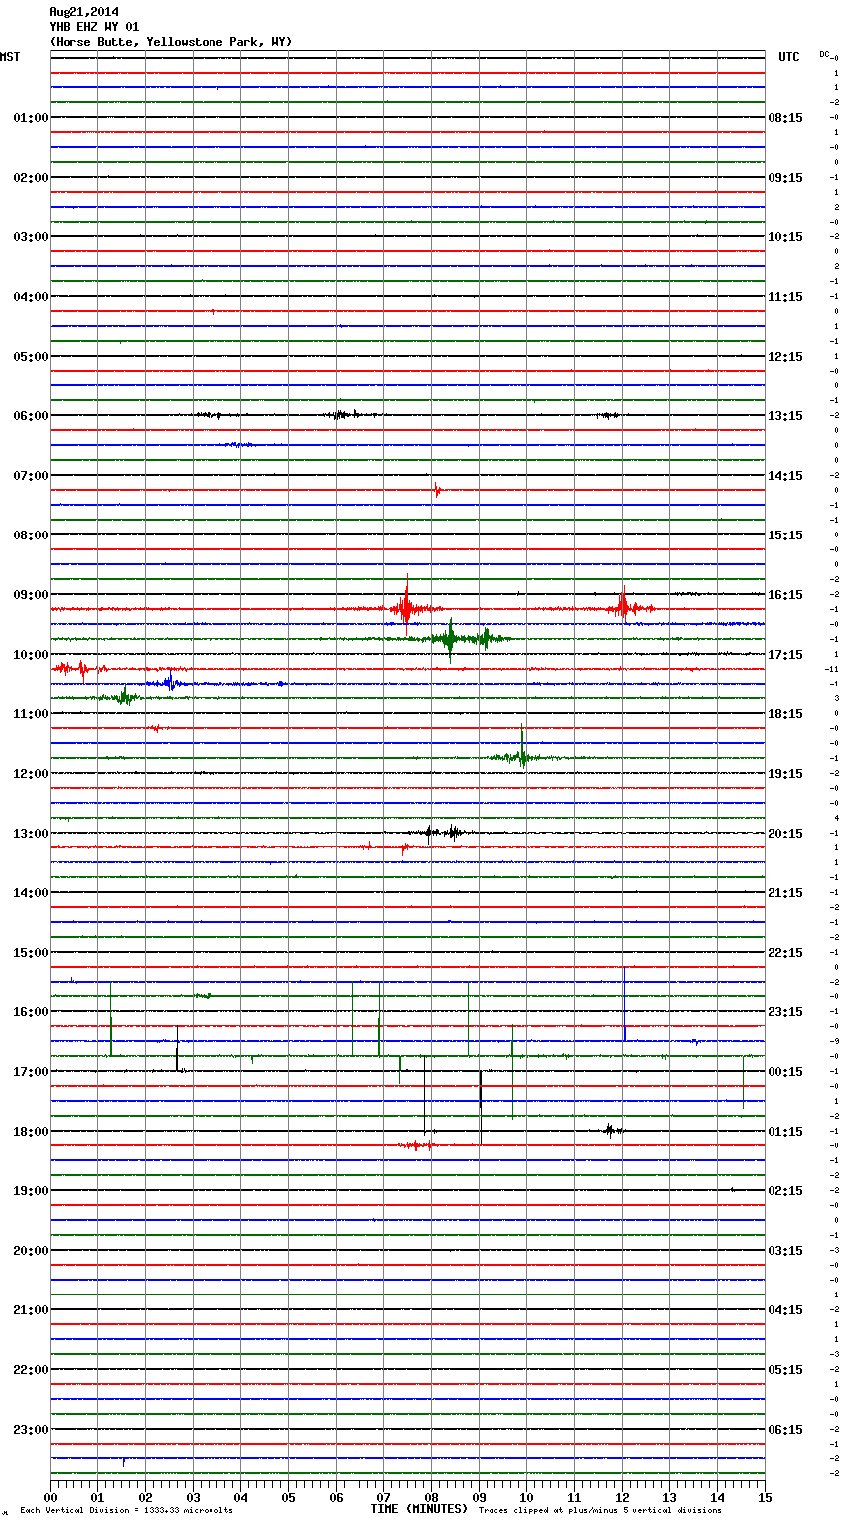Click the 00:15 UTC time label
This screenshot has width=844, height=1524.
point(785,1072)
